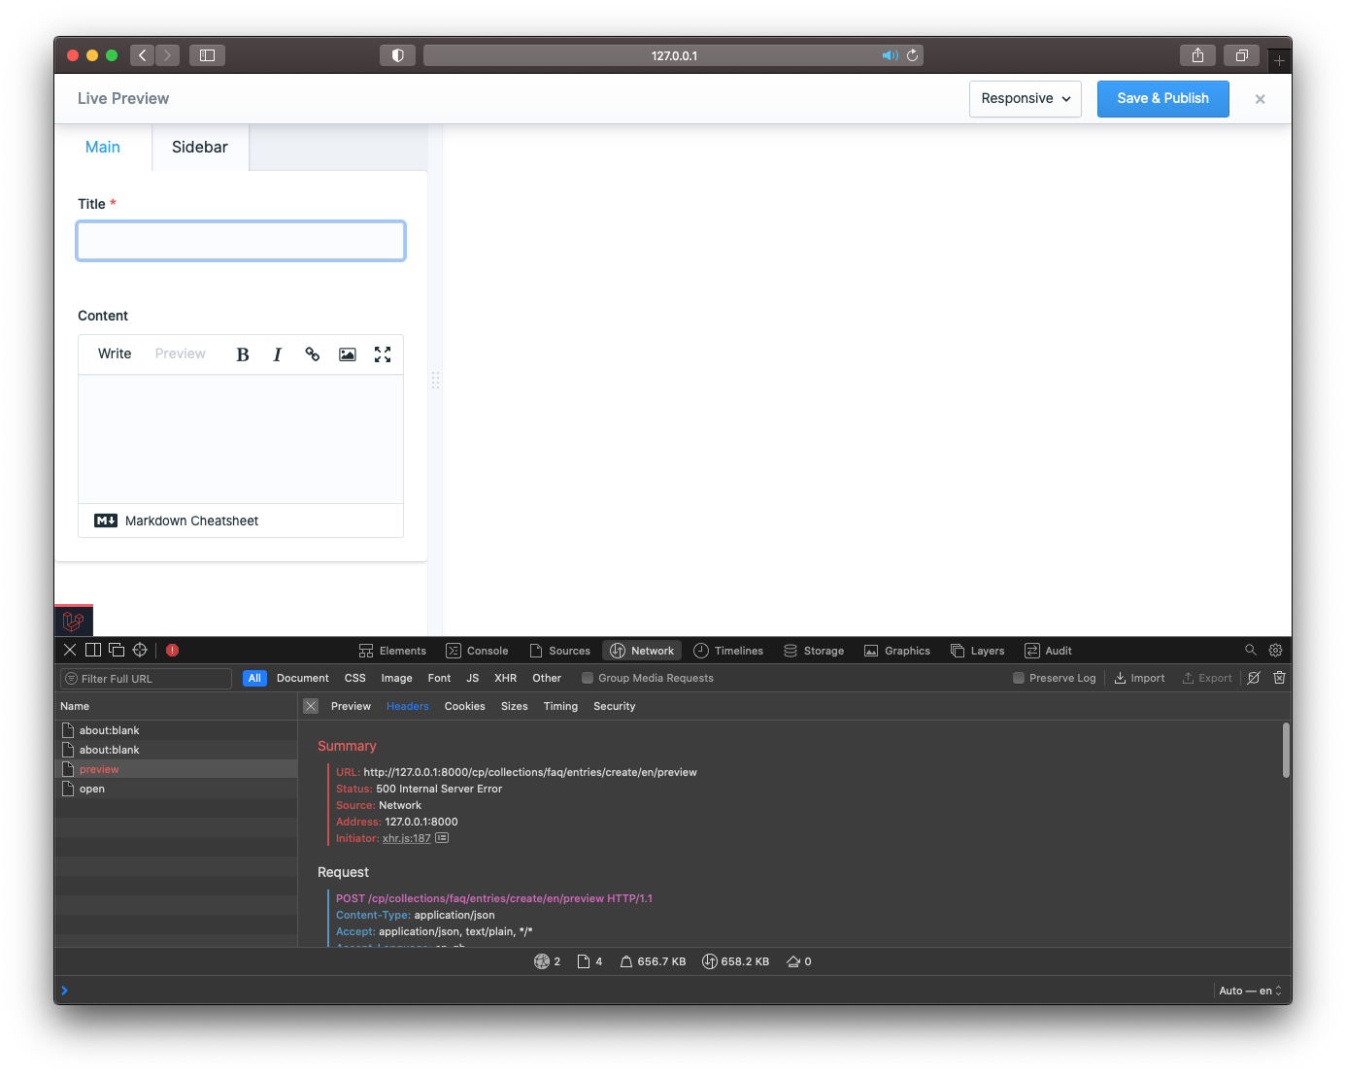Open the Sources inspector tab
This screenshot has width=1346, height=1076.
[560, 651]
